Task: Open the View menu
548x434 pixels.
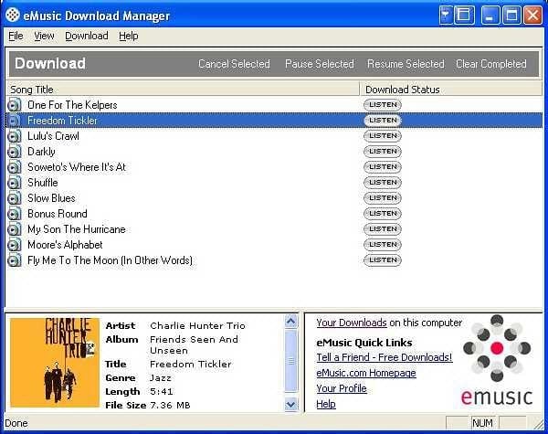Action: [x=44, y=36]
